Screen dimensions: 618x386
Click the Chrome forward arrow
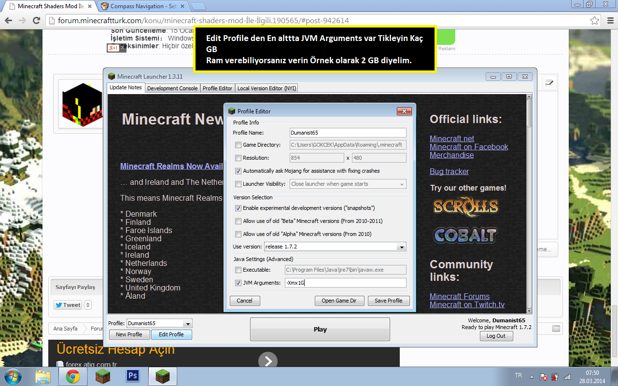pos(22,21)
